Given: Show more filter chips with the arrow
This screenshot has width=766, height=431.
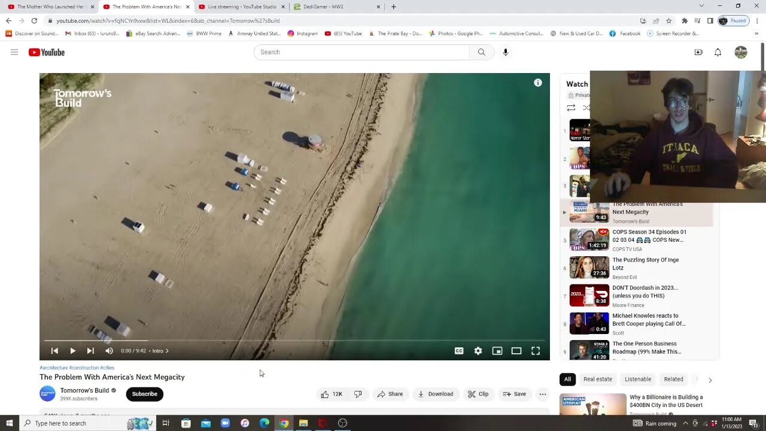Looking at the screenshot, I should pyautogui.click(x=710, y=380).
